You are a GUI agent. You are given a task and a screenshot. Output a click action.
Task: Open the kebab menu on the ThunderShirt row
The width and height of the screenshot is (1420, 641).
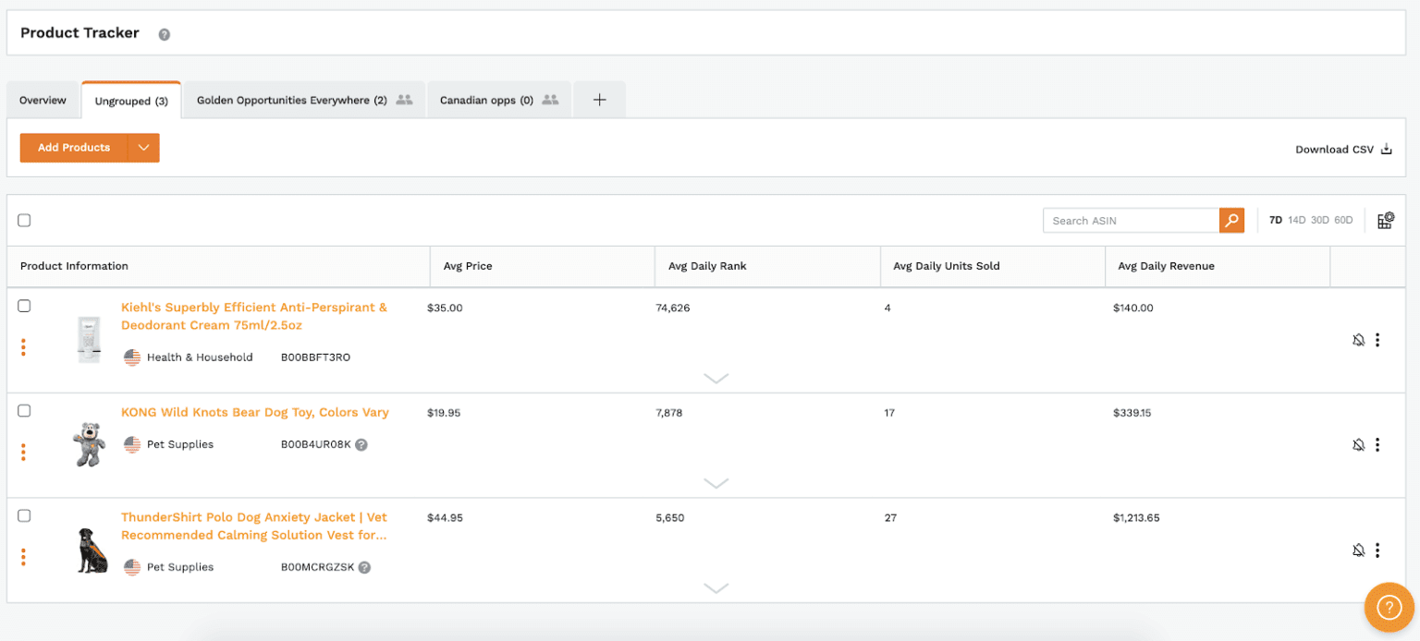tap(1377, 550)
